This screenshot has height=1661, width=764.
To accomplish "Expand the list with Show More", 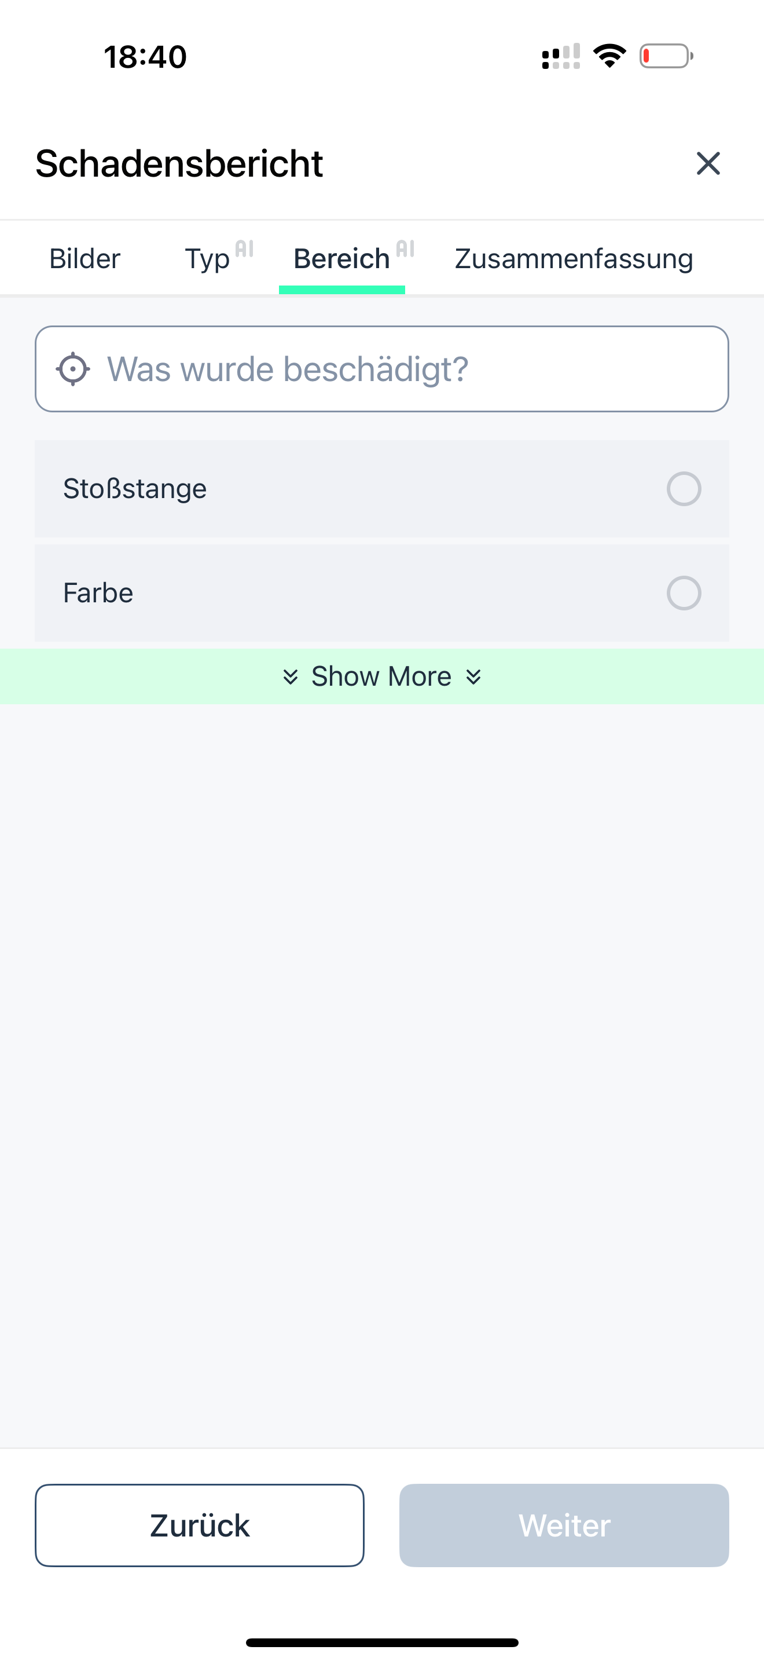I will tap(382, 676).
